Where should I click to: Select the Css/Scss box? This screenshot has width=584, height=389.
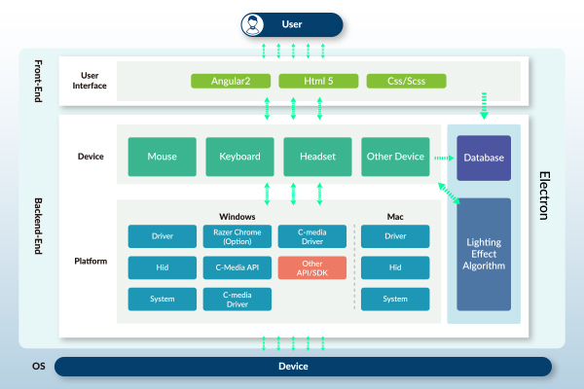coord(406,81)
